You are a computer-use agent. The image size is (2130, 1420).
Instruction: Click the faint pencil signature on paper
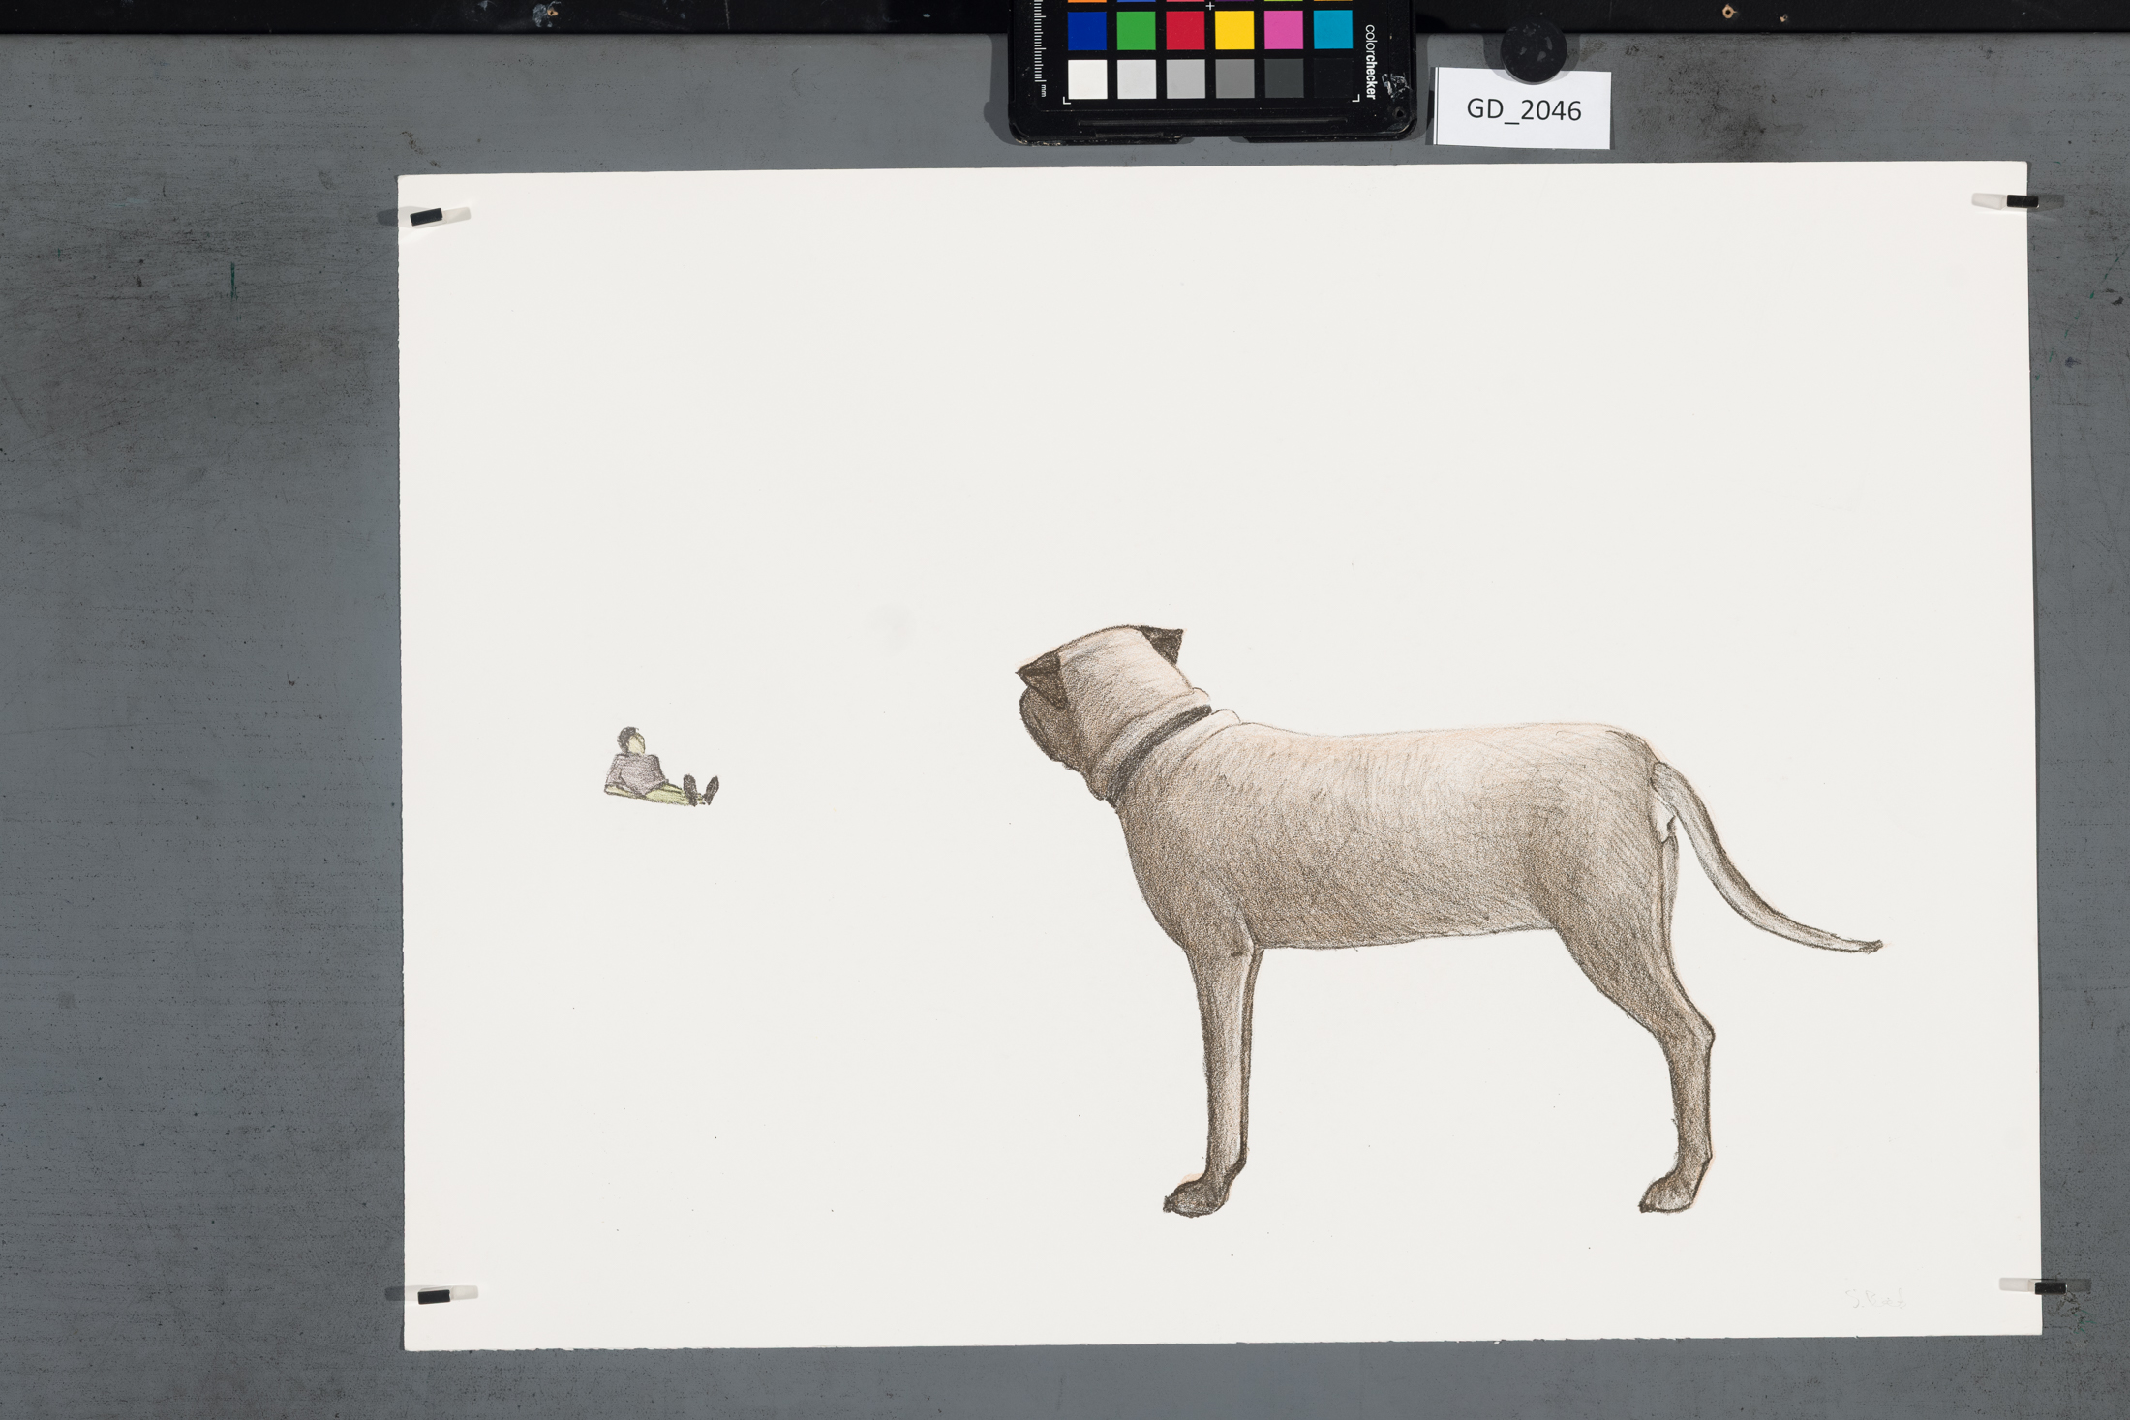click(x=1874, y=1299)
